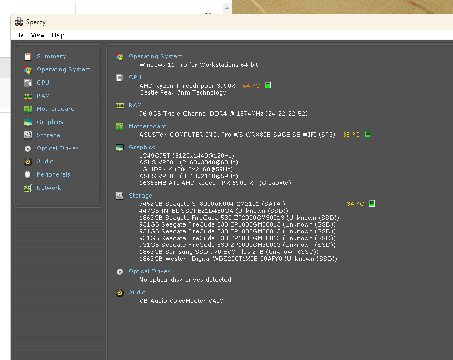Click the Operating System Windows flag sidebar icon

click(28, 69)
